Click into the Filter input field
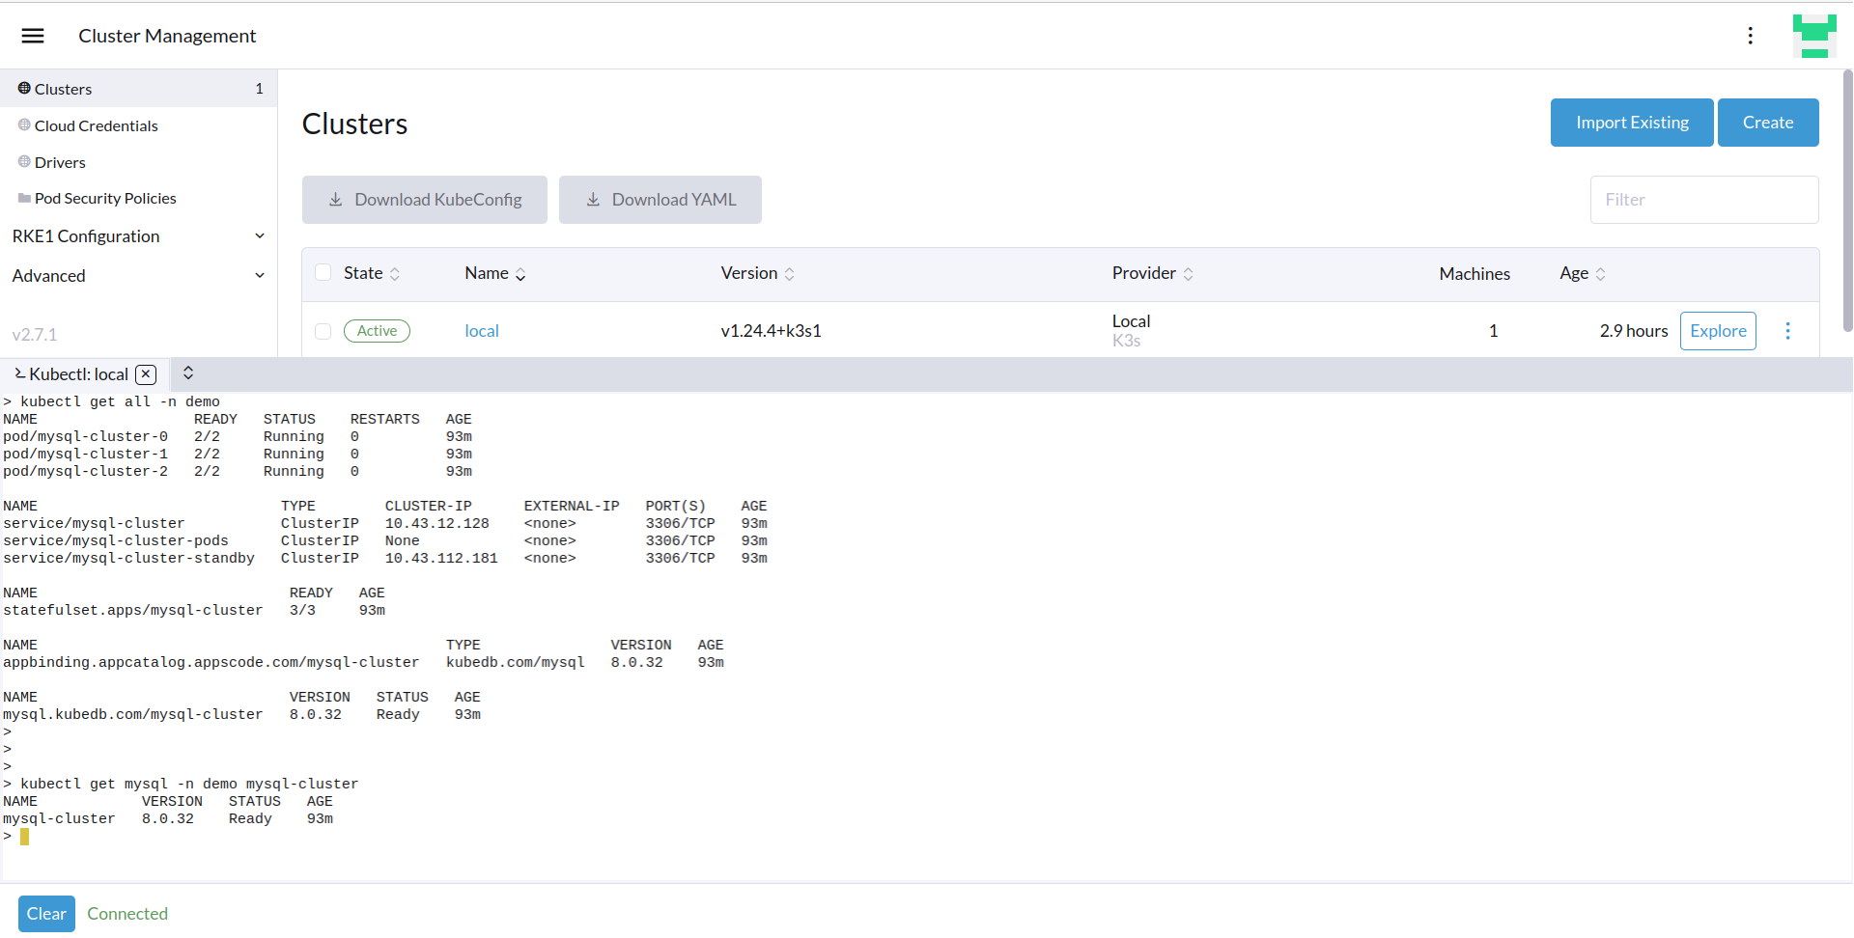The image size is (1854, 938). click(x=1703, y=200)
